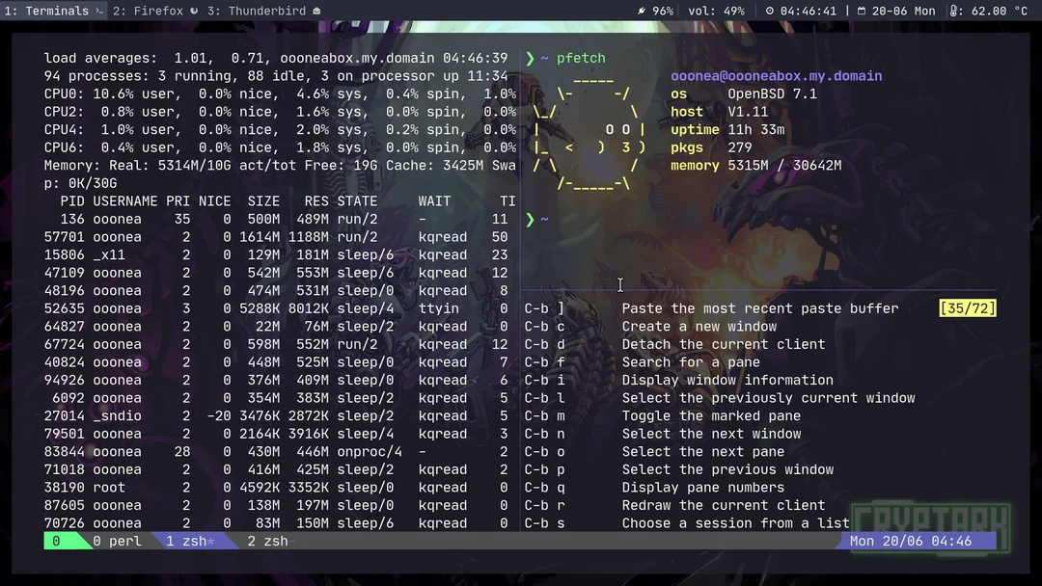Viewport: 1042px width, 586px height.
Task: Choose 'Create a new window' binding entry
Action: coord(701,326)
